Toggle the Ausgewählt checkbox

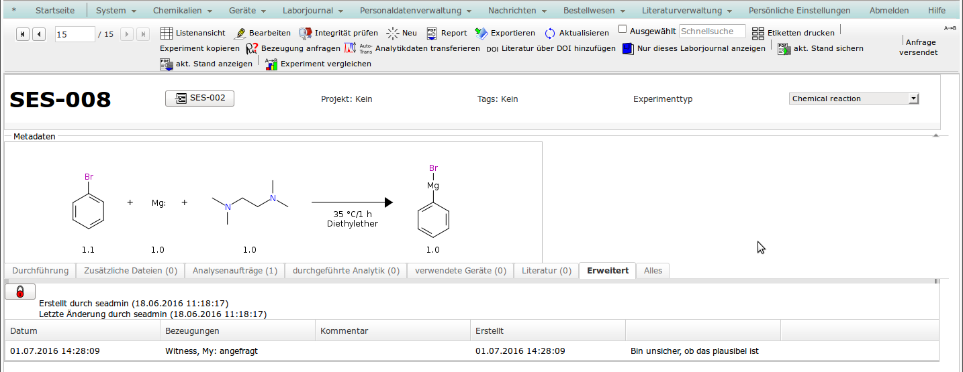tap(623, 29)
